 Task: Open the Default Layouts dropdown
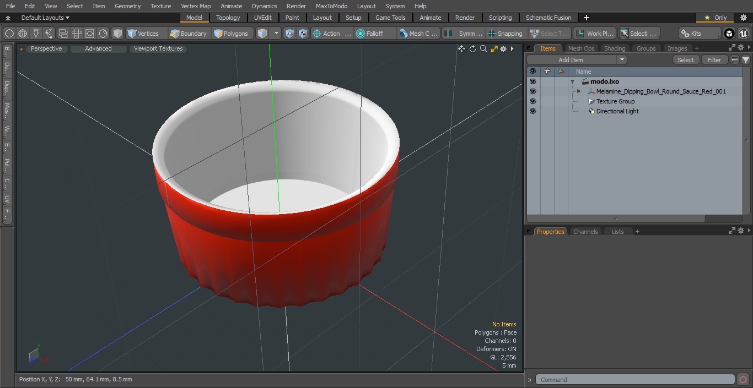coord(45,18)
